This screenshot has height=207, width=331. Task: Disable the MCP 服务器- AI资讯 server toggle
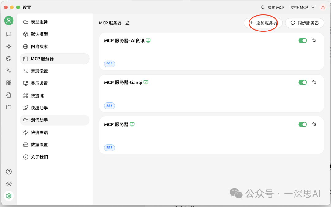coord(302,40)
